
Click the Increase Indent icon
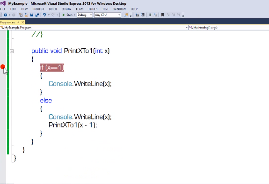click(x=143, y=15)
